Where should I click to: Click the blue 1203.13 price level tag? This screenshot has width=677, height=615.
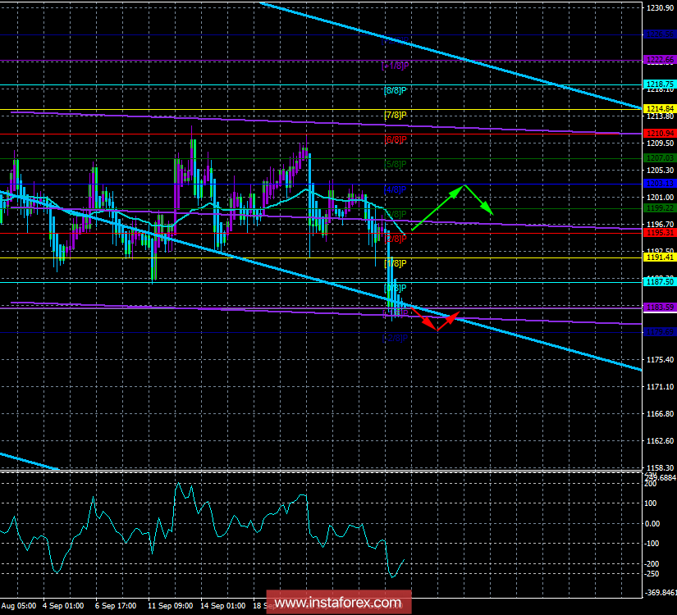(659, 184)
